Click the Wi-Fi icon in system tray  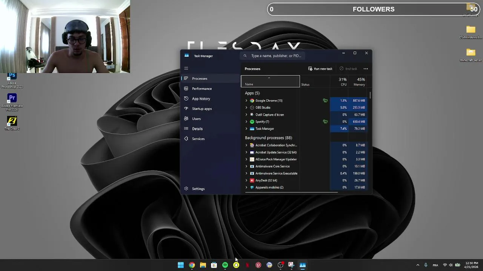[x=445, y=265]
